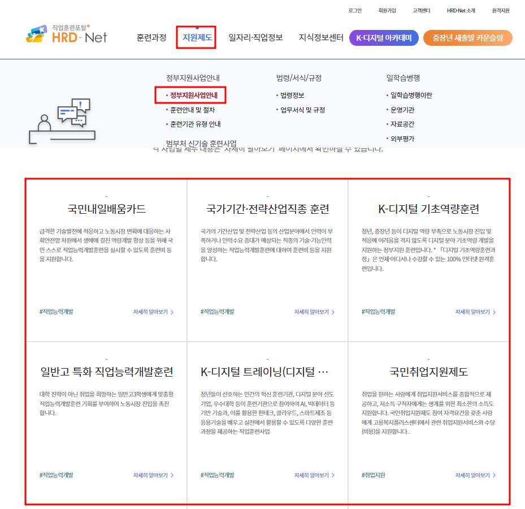This screenshot has height=509, width=525.
Task: Click the K-디지털 트레이닝 card title
Action: (x=264, y=372)
